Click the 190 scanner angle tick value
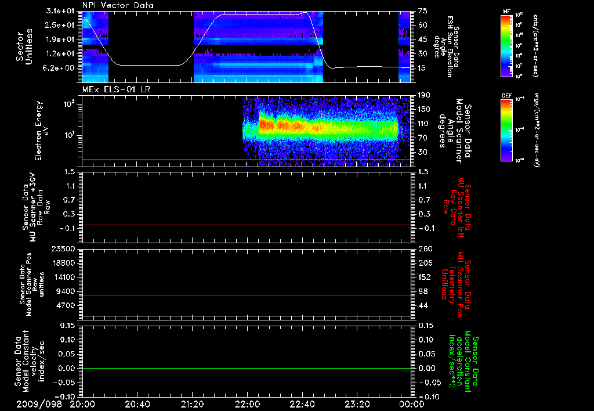Viewport: 594px width, 411px height. coord(424,95)
